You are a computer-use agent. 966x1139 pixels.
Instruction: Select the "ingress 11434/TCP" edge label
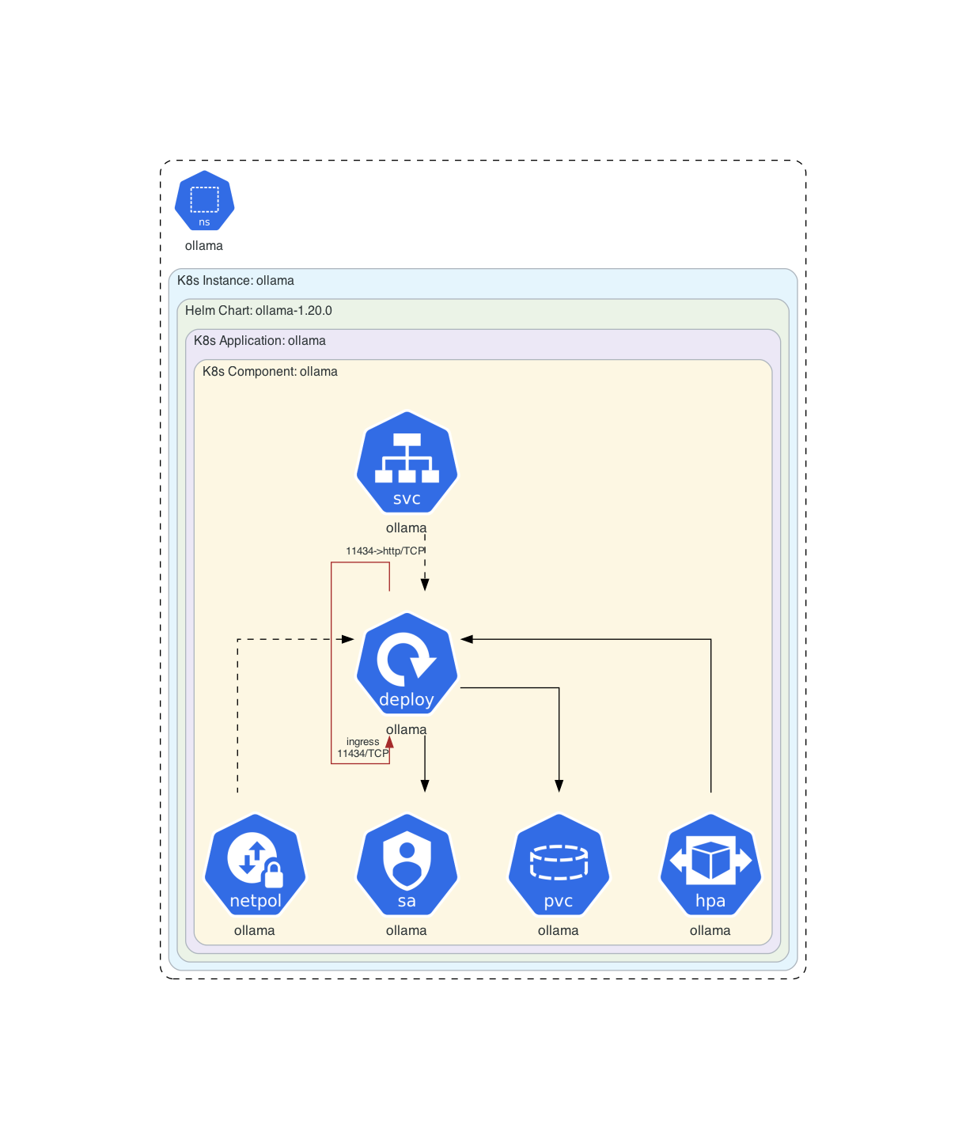tap(363, 747)
